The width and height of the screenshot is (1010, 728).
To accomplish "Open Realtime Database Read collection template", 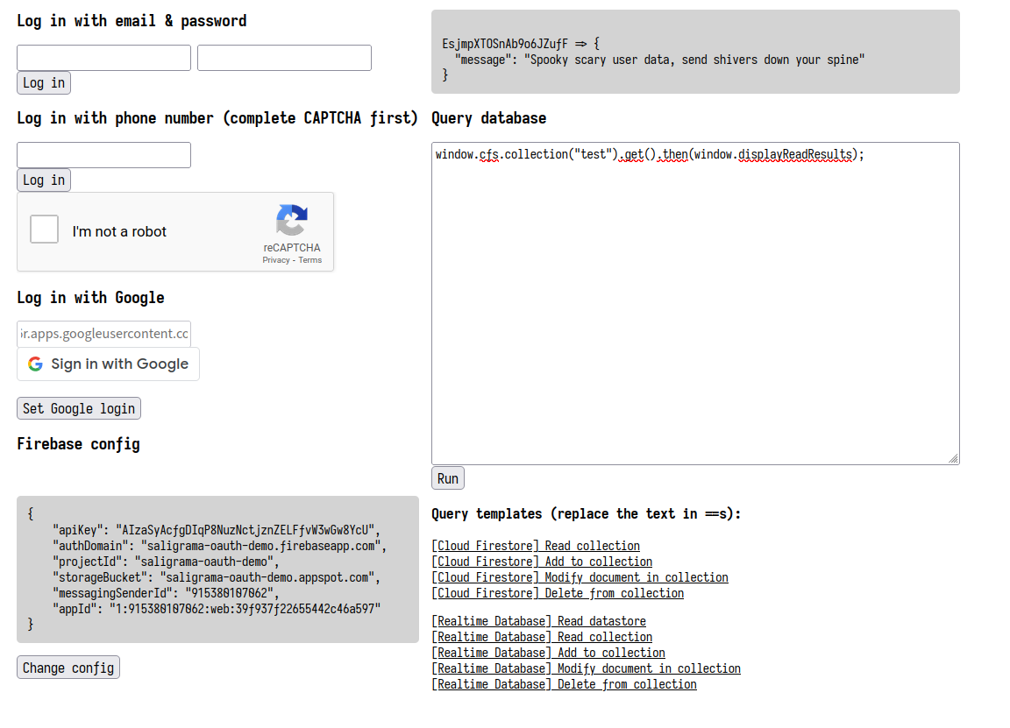I will pyautogui.click(x=542, y=637).
